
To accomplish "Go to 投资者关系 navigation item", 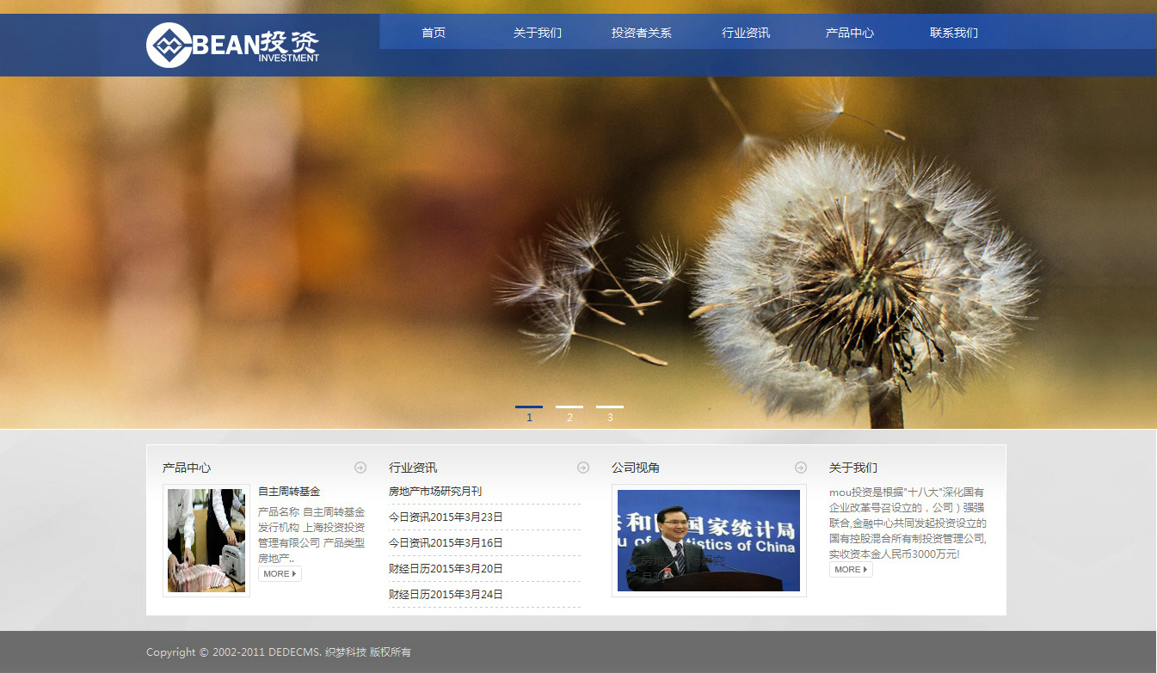I will 642,33.
